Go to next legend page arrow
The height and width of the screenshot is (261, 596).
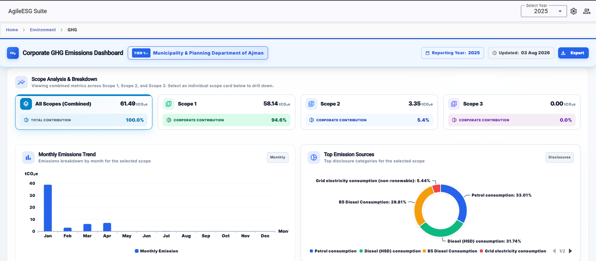570,251
